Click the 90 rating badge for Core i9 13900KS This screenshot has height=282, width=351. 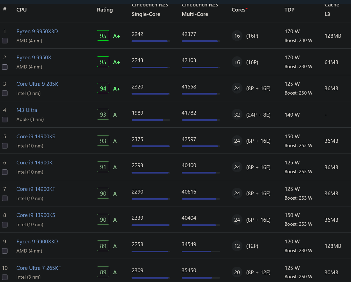click(103, 220)
